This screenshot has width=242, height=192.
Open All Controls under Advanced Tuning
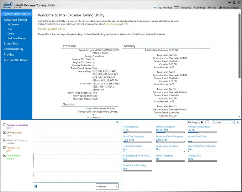click(x=14, y=25)
